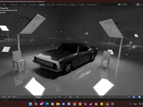Toggle viewport gizmos display
Screen dimensions: 143x107
(x=134, y=97)
